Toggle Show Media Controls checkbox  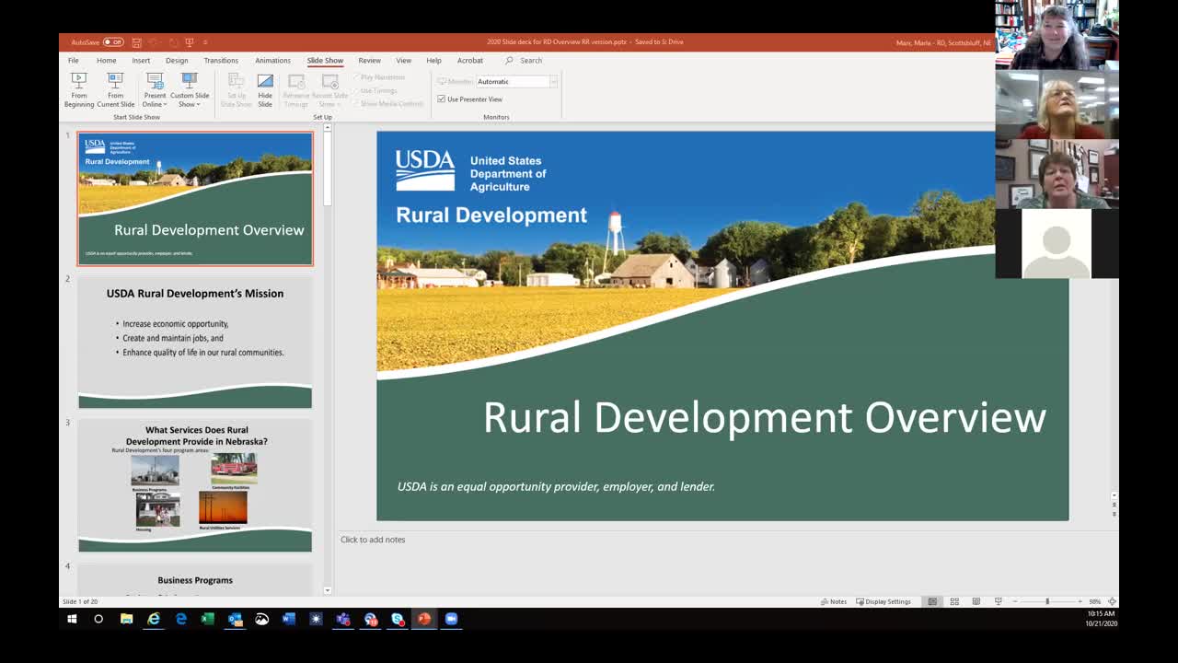(356, 103)
